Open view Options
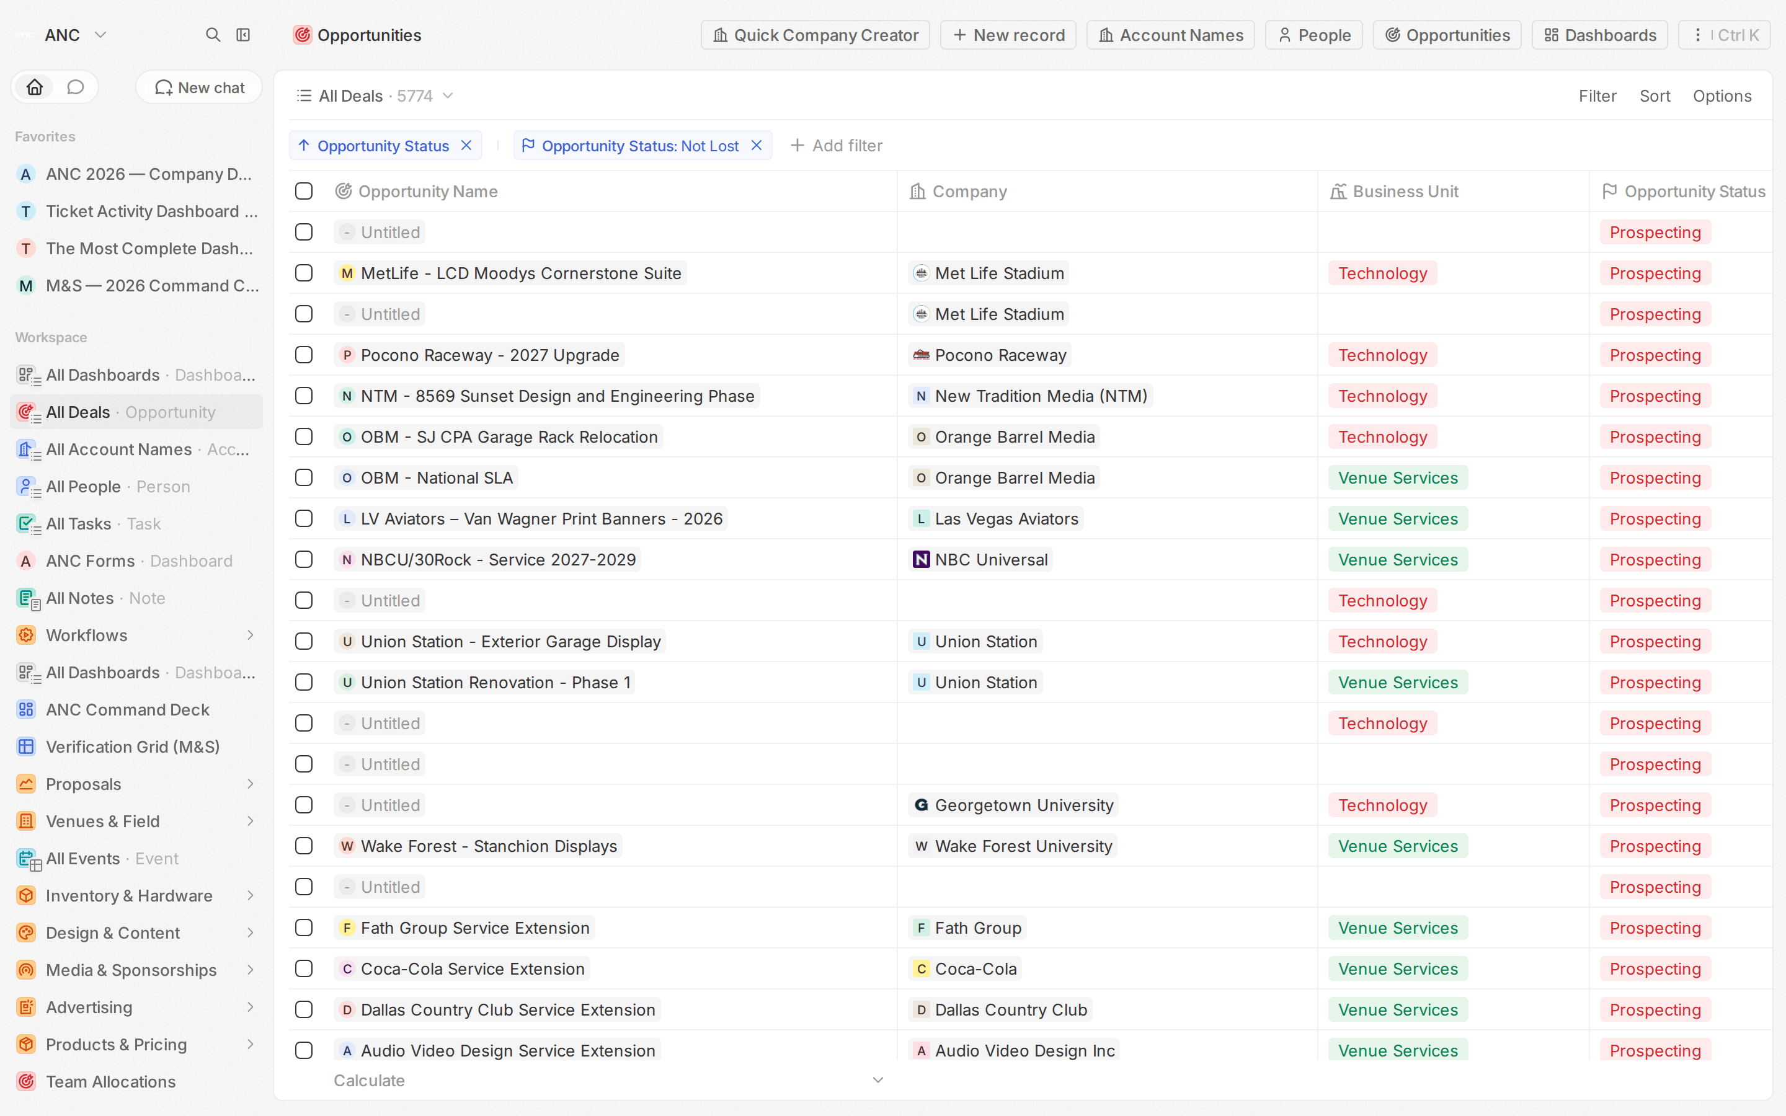Screen dimensions: 1786x1116 [x=1722, y=96]
